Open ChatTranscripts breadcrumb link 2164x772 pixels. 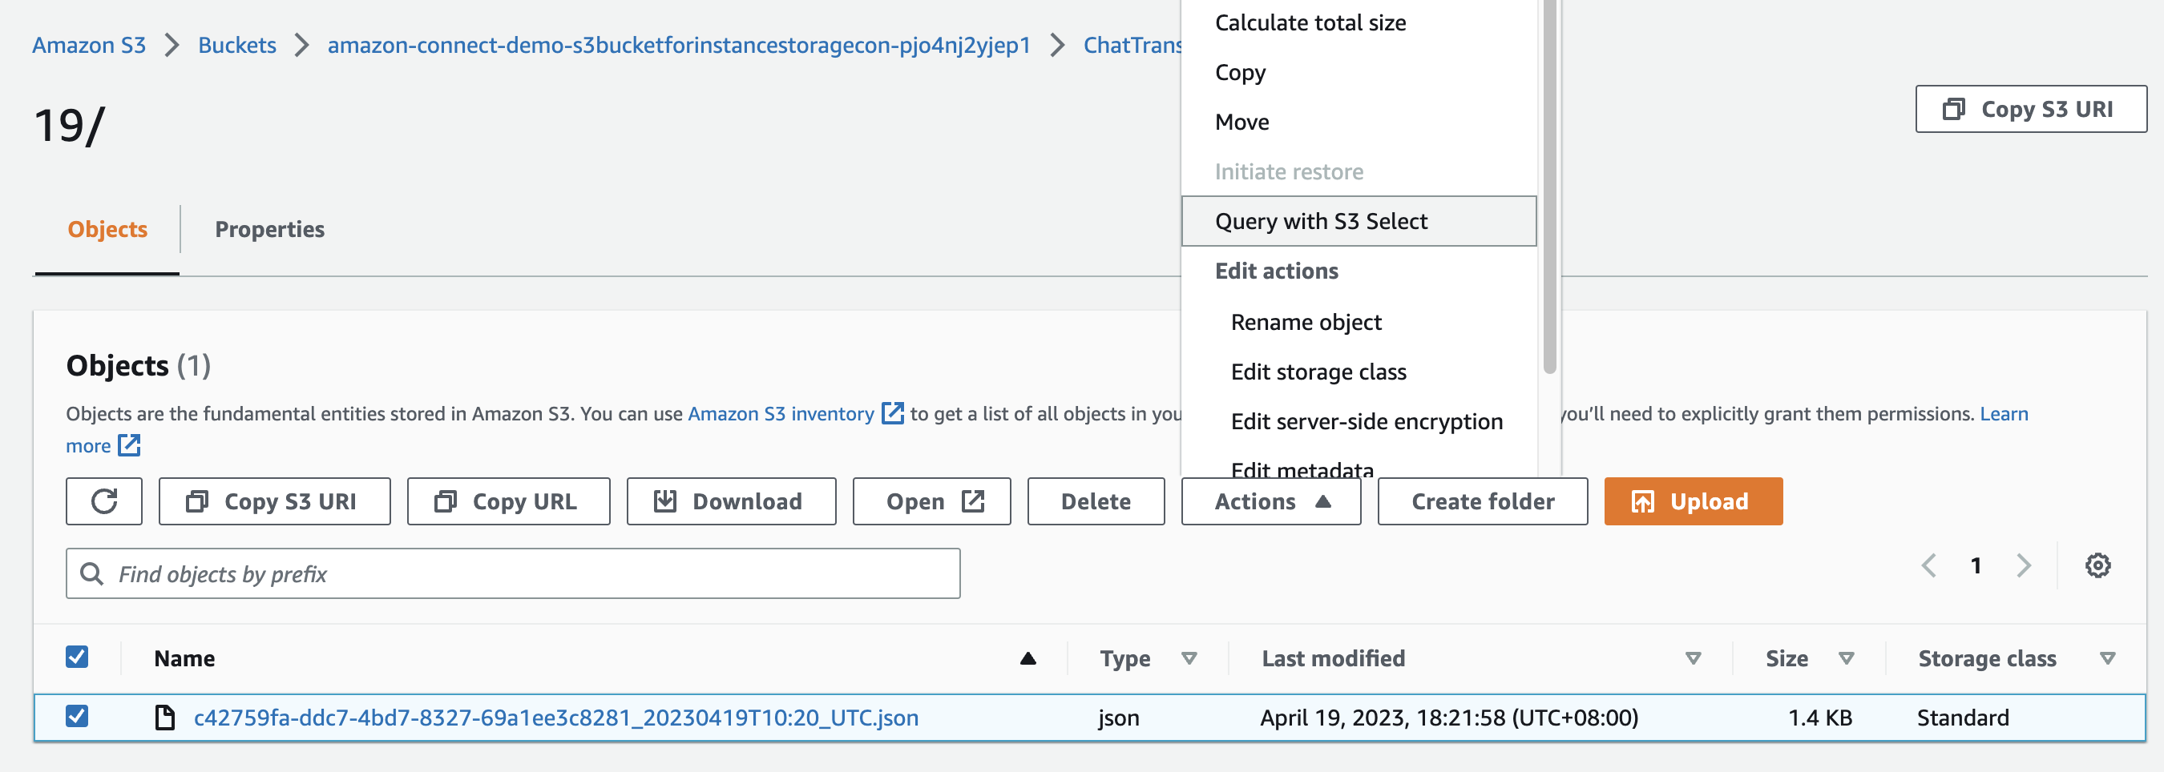1132,45
